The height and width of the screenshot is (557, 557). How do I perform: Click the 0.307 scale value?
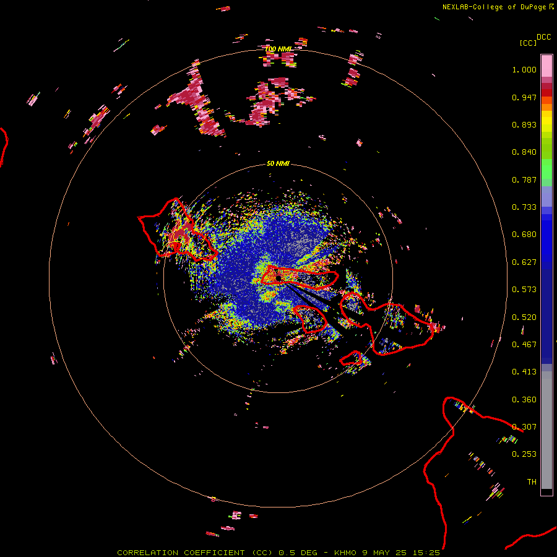(524, 427)
